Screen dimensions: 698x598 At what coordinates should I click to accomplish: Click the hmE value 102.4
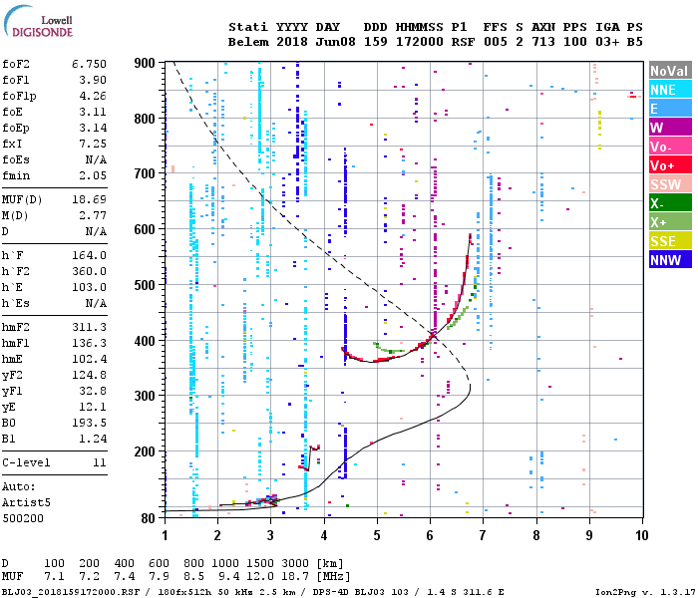coord(89,359)
